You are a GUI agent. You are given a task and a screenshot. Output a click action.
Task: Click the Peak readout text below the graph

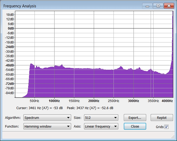point(90,108)
